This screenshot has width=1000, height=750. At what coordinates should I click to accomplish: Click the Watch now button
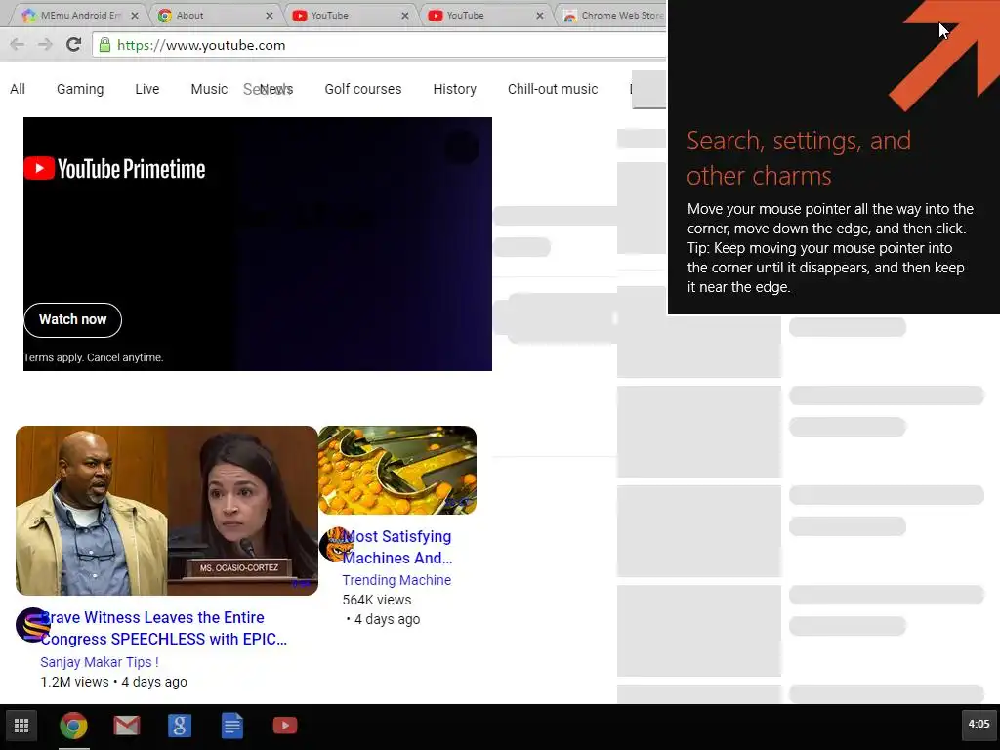72,320
